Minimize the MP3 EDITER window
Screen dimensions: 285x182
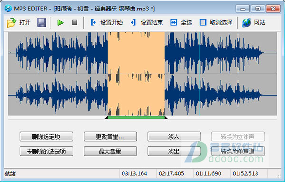coord(243,9)
